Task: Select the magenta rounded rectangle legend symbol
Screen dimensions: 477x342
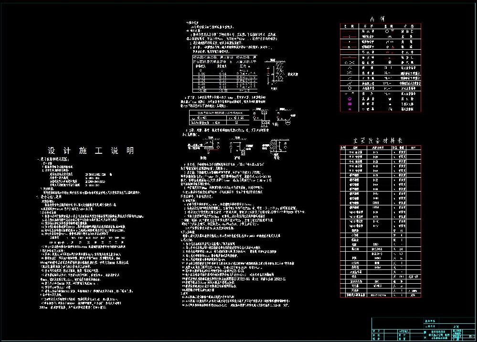Action: point(350,104)
